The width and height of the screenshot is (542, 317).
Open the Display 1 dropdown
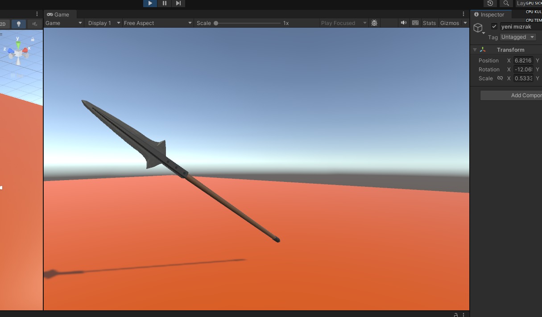(104, 23)
